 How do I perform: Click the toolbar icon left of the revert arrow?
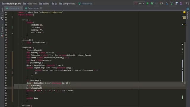(x=176, y=3)
